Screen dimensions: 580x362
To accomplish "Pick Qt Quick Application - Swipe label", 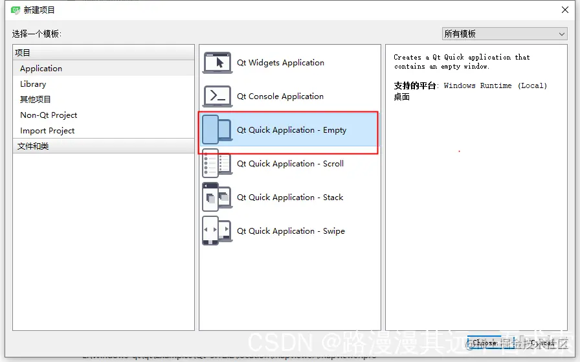I will click(291, 231).
